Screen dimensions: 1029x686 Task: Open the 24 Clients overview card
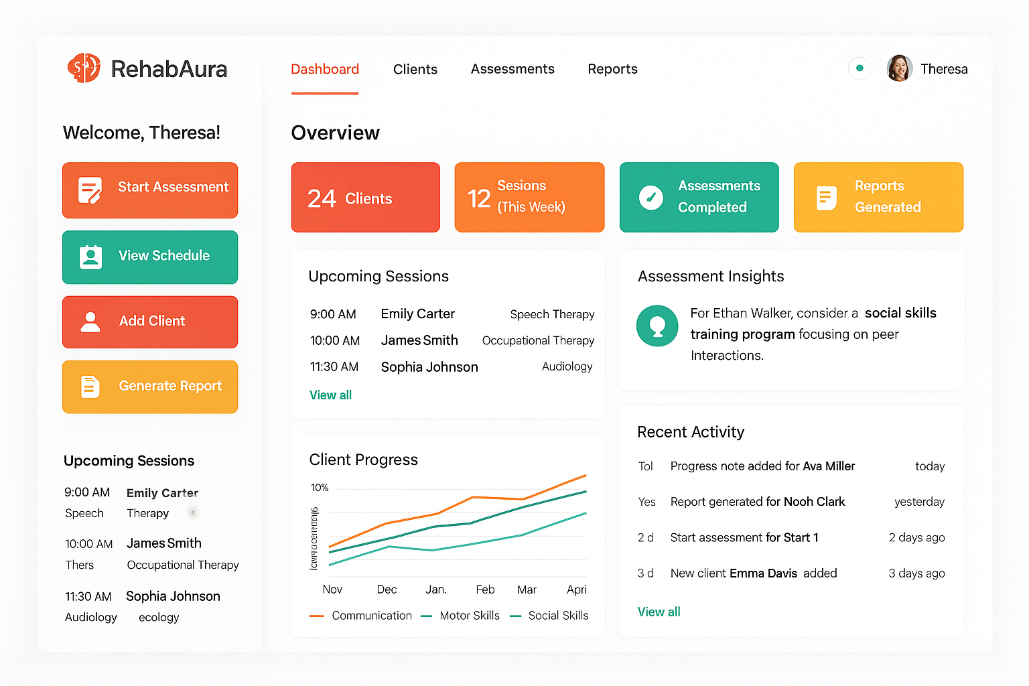[x=365, y=198]
